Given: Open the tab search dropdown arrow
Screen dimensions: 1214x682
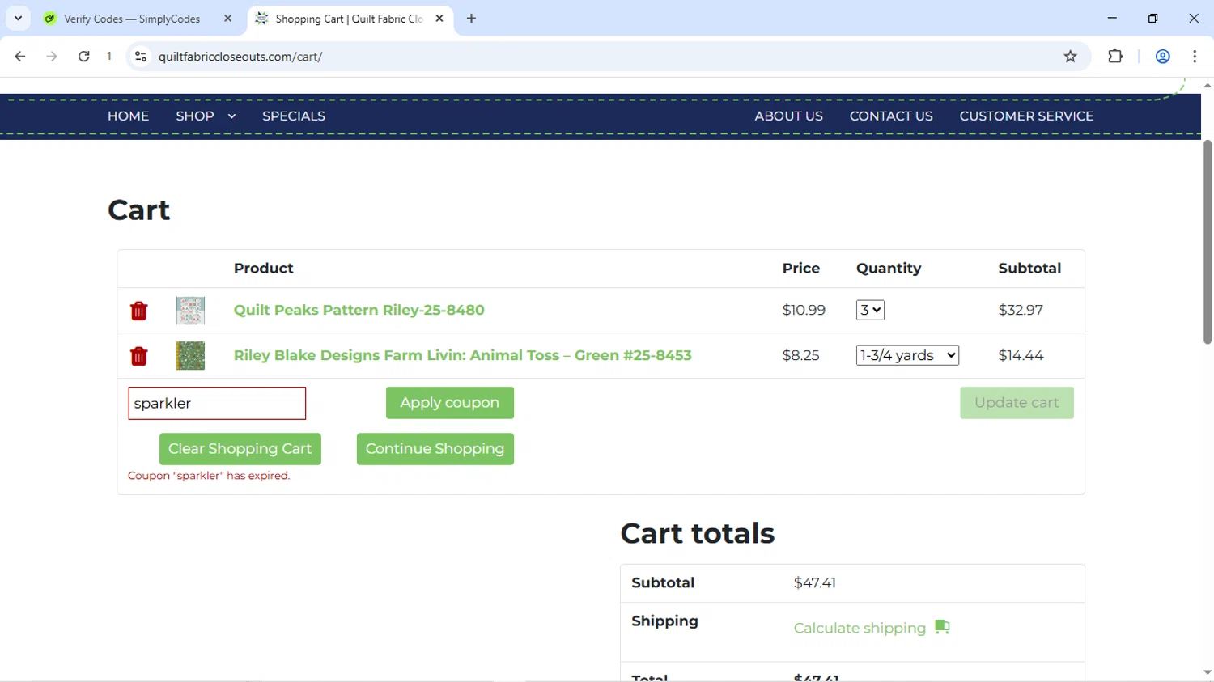Looking at the screenshot, I should click(x=18, y=19).
